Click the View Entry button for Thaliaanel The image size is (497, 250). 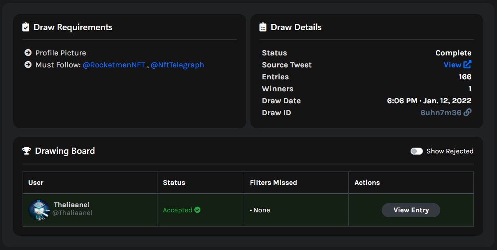[x=411, y=210]
